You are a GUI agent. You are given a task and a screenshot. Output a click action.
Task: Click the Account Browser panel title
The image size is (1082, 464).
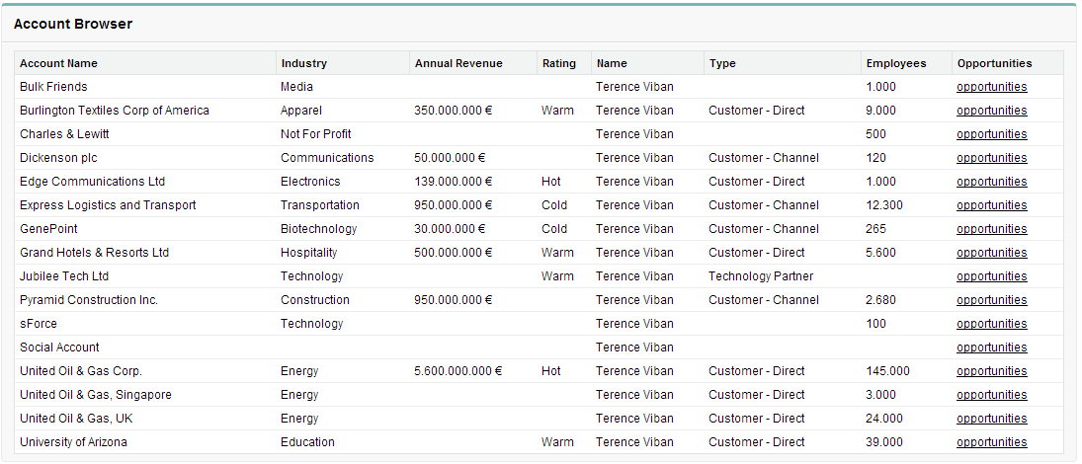73,24
